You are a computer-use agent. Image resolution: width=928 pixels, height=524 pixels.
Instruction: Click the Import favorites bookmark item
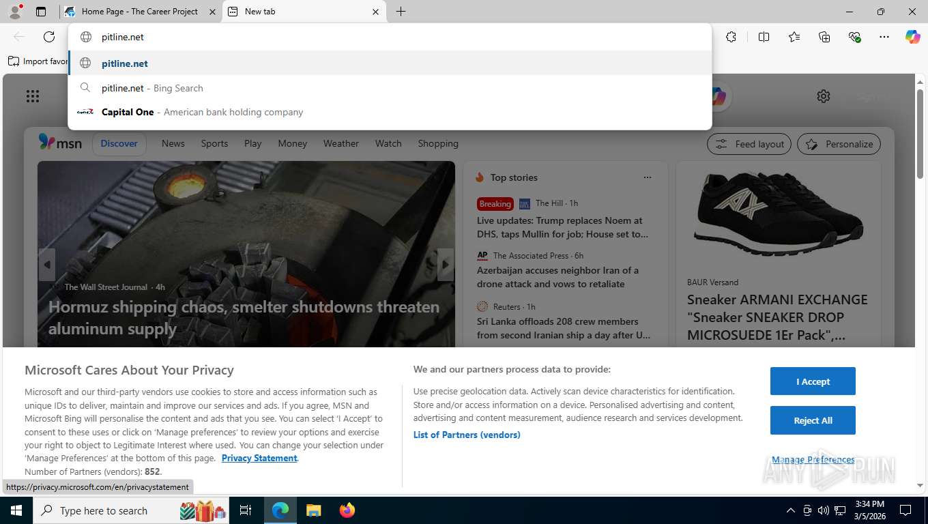pyautogui.click(x=38, y=61)
